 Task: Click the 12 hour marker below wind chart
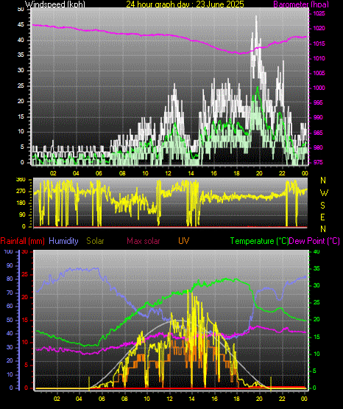pyautogui.click(x=168, y=173)
